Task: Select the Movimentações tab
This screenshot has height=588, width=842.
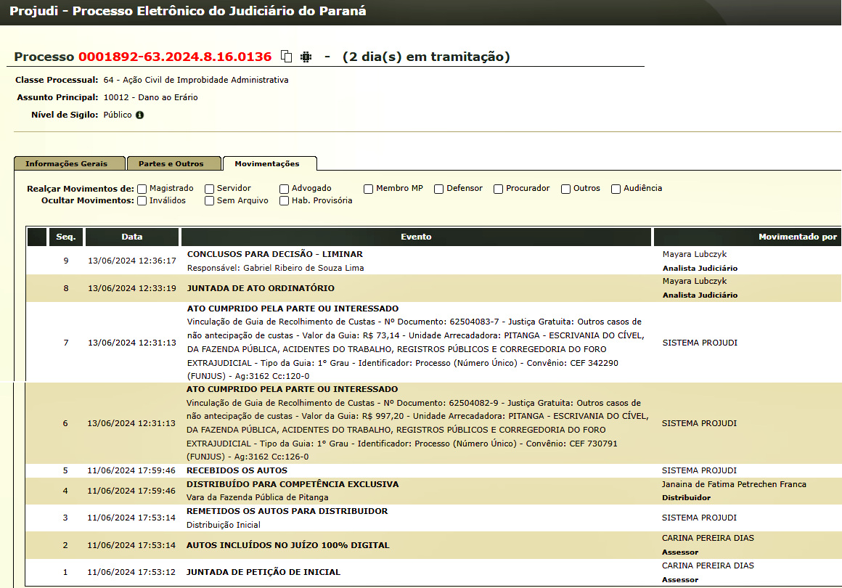Action: [270, 164]
